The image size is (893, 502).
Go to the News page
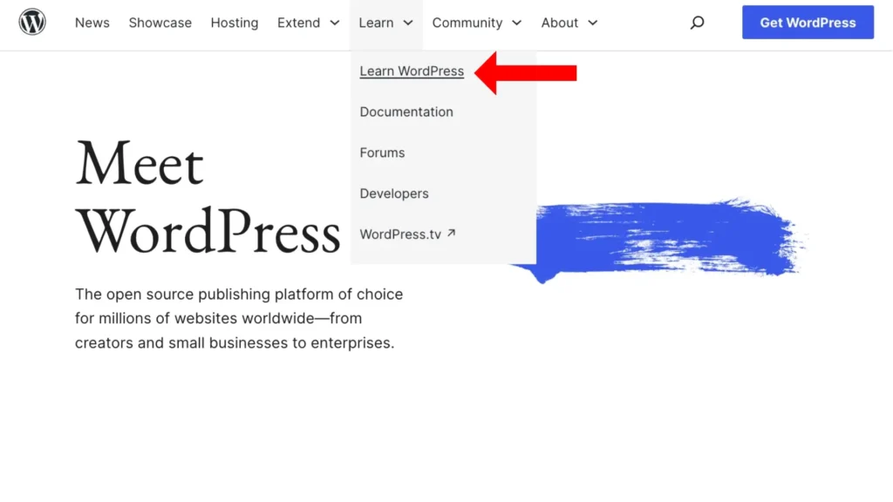(92, 23)
